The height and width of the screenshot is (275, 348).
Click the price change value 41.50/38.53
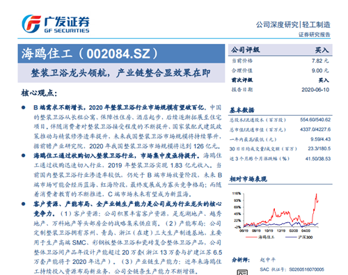[x=318, y=159]
